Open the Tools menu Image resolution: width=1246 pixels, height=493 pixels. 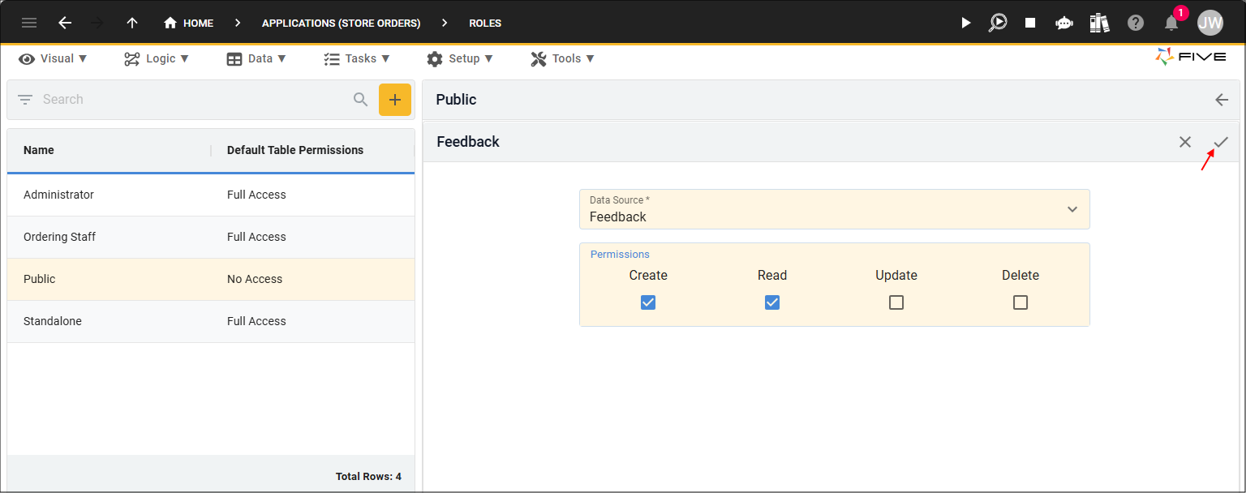563,58
